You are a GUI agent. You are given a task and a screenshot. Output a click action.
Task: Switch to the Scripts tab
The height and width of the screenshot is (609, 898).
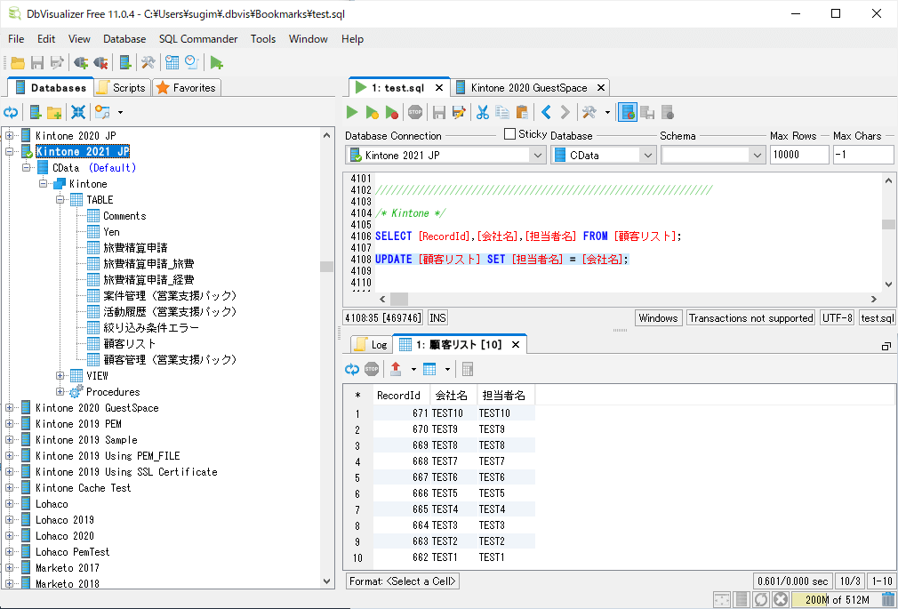(x=122, y=88)
